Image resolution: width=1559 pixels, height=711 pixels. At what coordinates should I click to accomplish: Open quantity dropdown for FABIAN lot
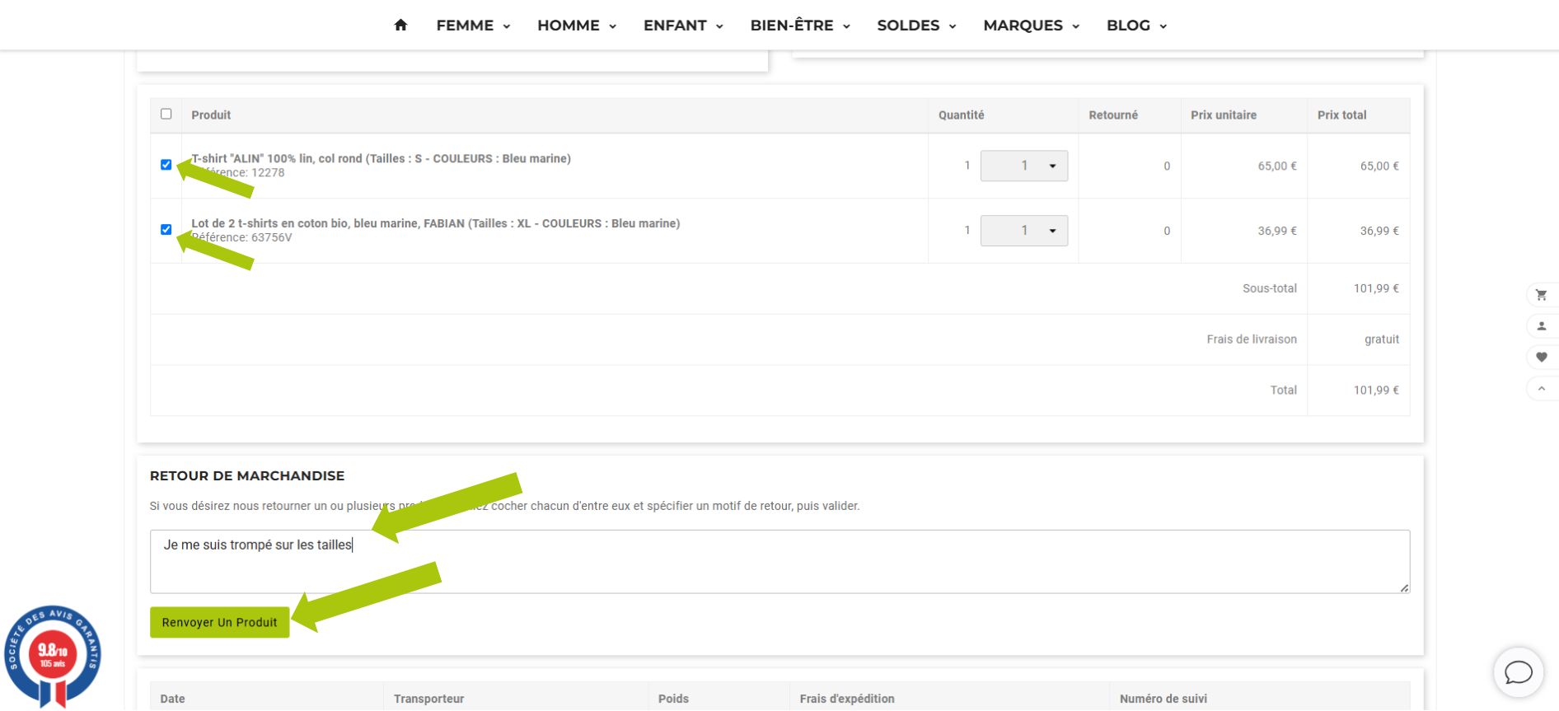pyautogui.click(x=1024, y=231)
